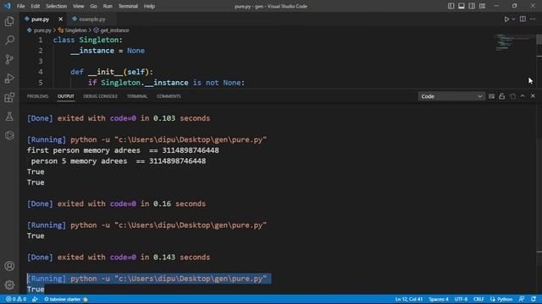This screenshot has height=304, width=542.
Task: Open Customize Layout options
Action: 482,6
